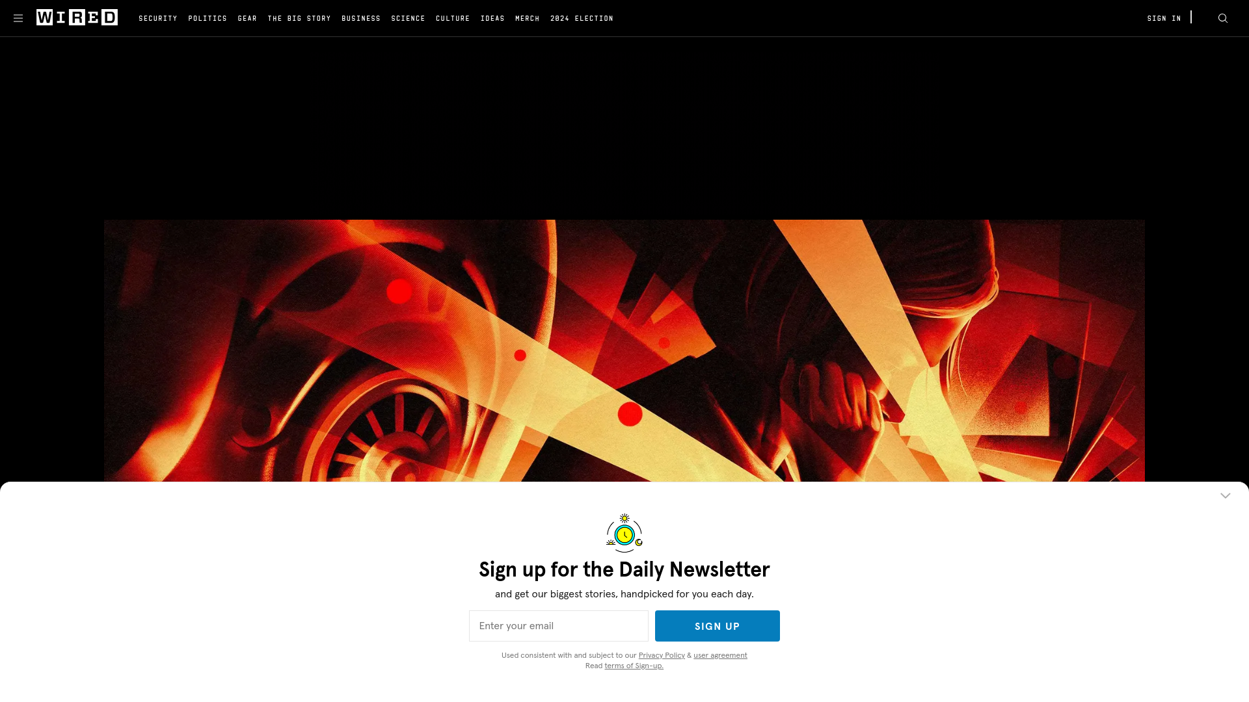Click the terms of Sign-up link
Viewport: 1249px width, 702px height.
tap(634, 665)
